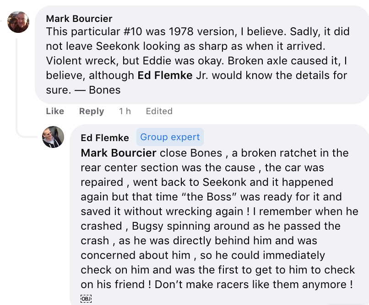Open Ed Flemke's profile picture
Image resolution: width=369 pixels, height=305 pixels.
point(53,137)
